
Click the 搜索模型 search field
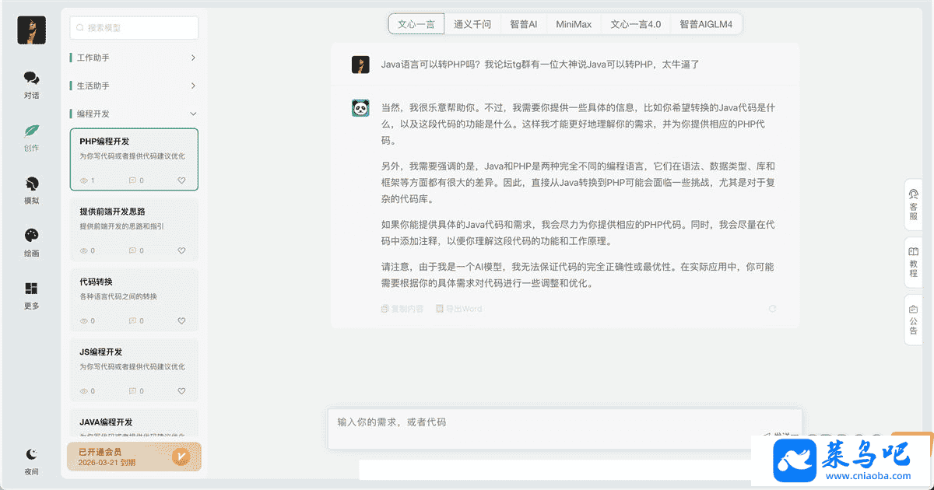click(134, 28)
